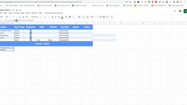The height and width of the screenshot is (105, 187).
Task: Open the borders tool
Action: pos(70,17)
